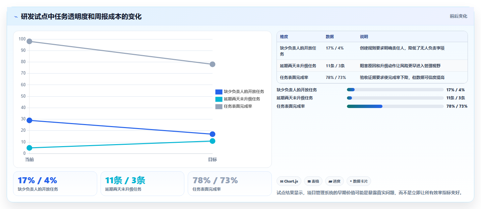
Task: Click progress value 17% / 4% beside bar
Action: (x=456, y=90)
